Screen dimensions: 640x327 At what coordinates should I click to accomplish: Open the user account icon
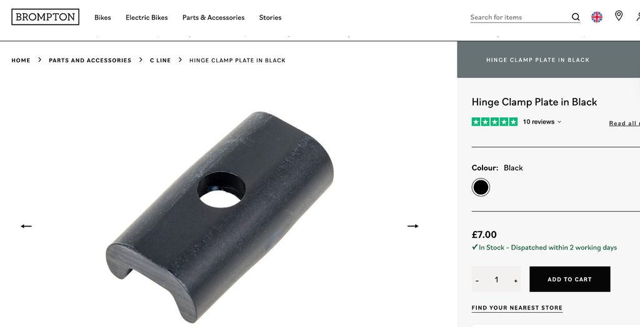pyautogui.click(x=638, y=17)
